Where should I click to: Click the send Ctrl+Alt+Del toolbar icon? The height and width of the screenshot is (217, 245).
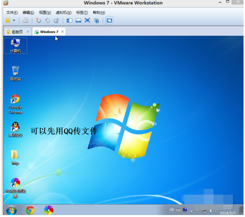tap(26, 20)
